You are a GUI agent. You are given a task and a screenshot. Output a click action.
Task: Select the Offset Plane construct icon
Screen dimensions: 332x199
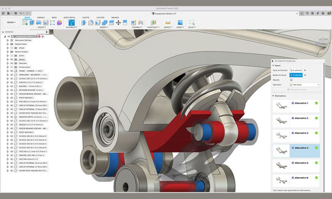(153, 23)
